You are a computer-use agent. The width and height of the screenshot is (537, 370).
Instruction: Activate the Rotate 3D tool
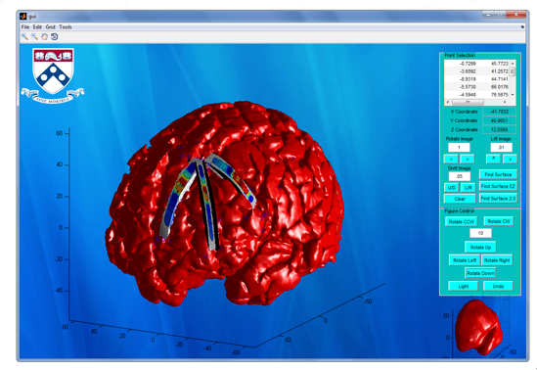(55, 36)
